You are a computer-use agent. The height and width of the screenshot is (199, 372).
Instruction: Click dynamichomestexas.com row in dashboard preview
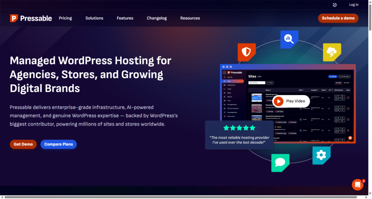tap(300, 119)
